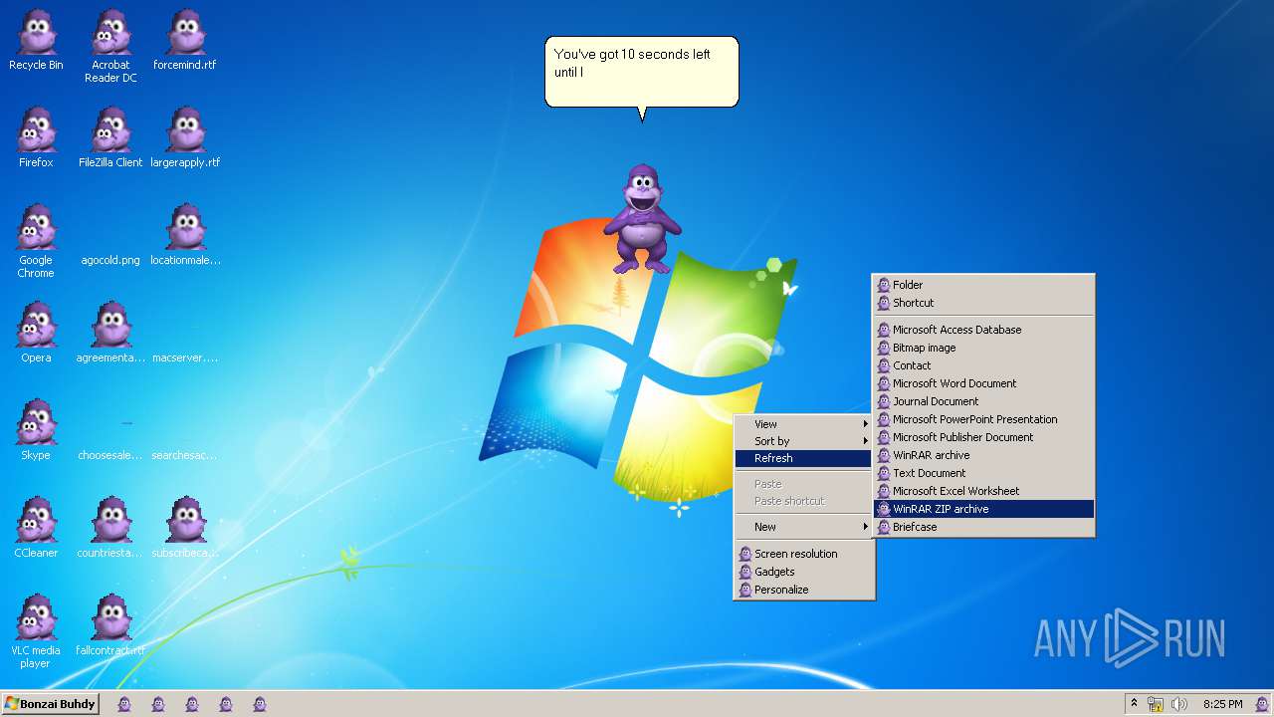
Task: Select the CCleaner desktop shortcut
Action: tap(36, 528)
